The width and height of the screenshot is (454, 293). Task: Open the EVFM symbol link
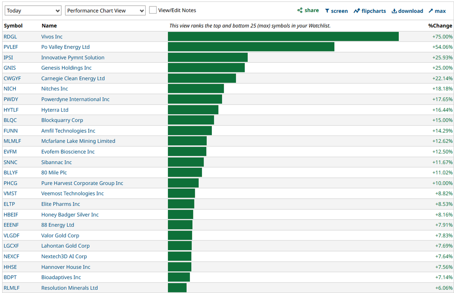click(10, 151)
